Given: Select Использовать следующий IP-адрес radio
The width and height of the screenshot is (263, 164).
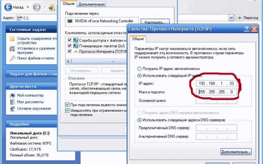Looking at the screenshot, I should pos(140,76).
